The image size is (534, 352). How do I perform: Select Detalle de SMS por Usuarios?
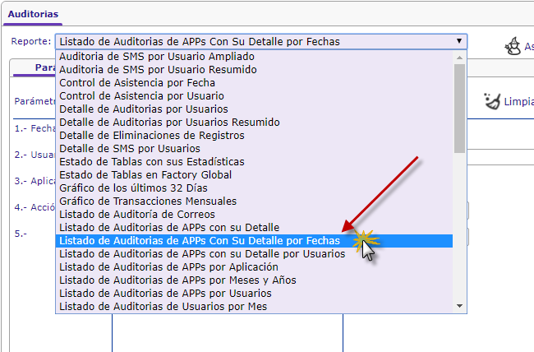tap(254, 149)
